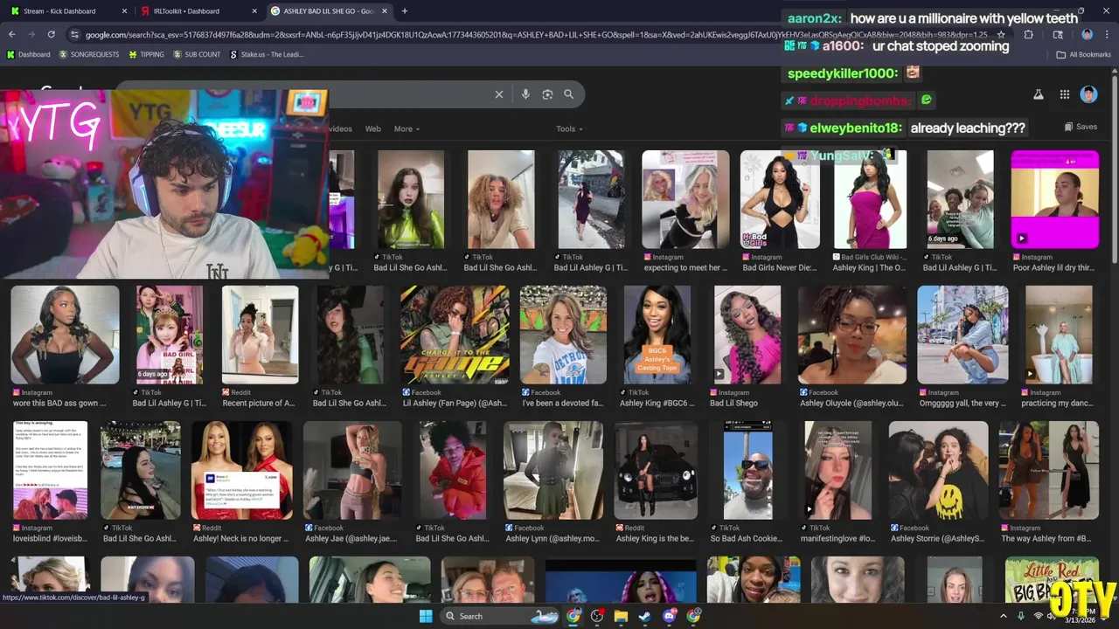
Task: Open the Search Labs flask icon
Action: click(1039, 94)
